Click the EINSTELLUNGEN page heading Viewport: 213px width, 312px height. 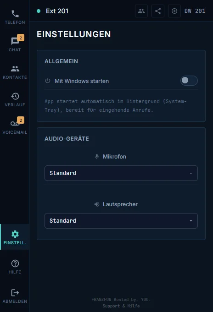point(73,34)
